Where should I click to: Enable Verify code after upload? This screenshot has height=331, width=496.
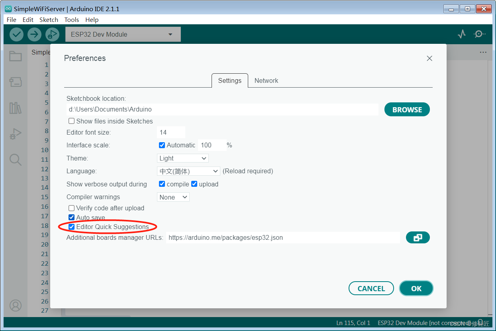(x=71, y=208)
